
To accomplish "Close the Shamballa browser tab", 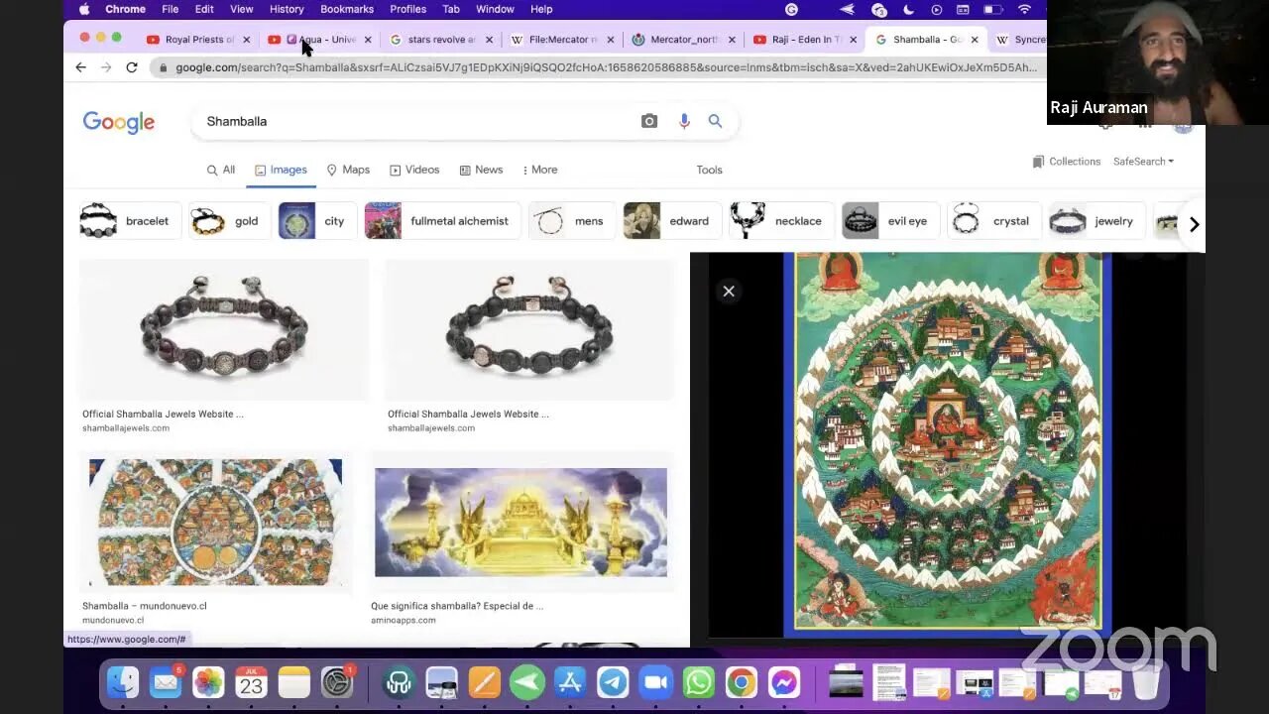I will [x=975, y=40].
